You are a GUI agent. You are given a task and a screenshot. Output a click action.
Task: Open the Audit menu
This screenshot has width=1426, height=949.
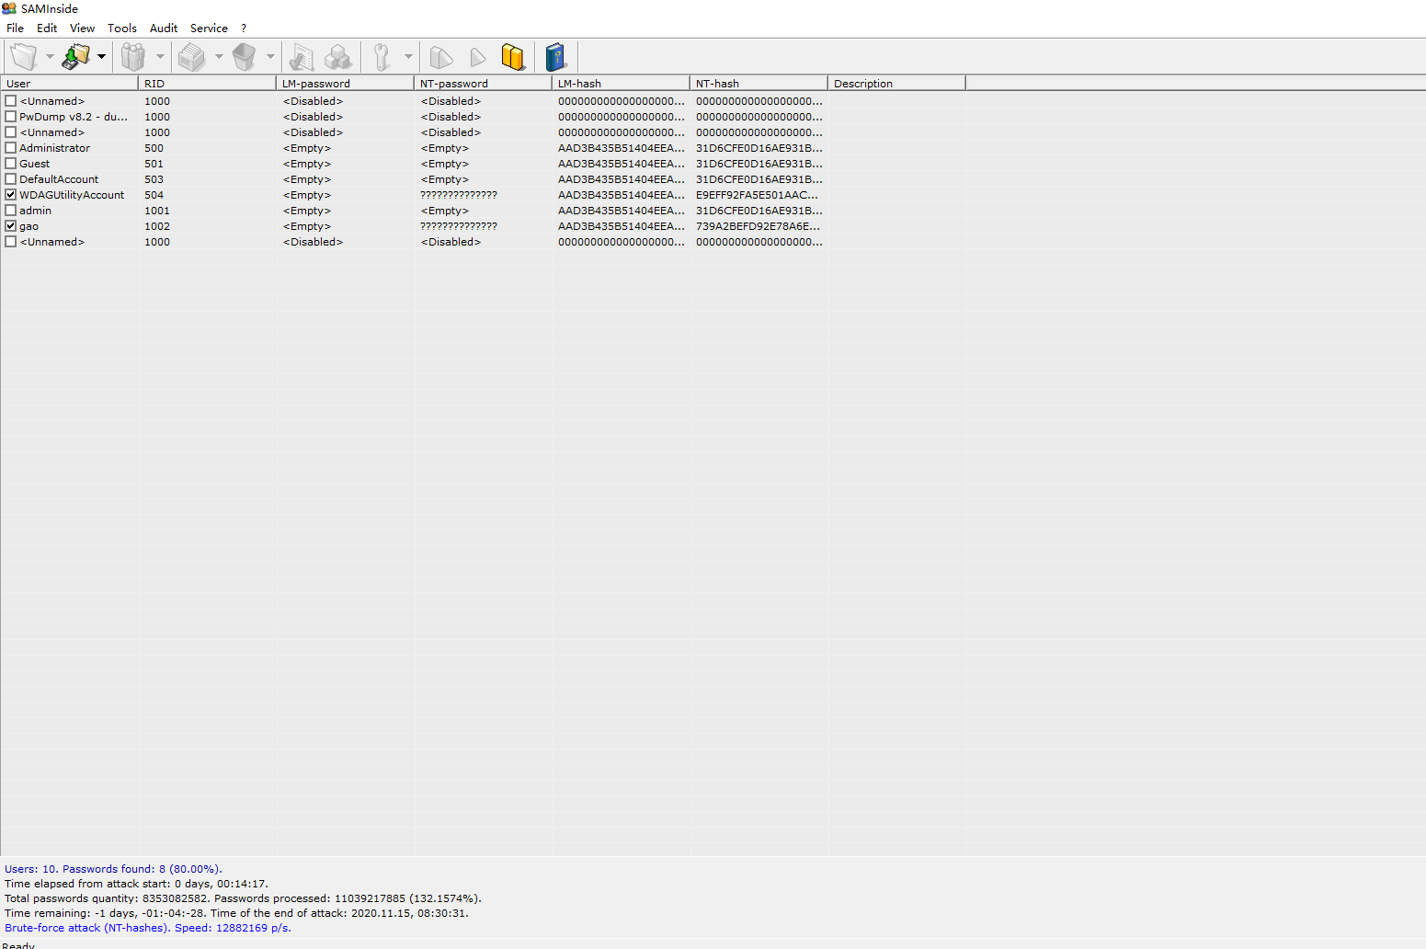coord(164,29)
